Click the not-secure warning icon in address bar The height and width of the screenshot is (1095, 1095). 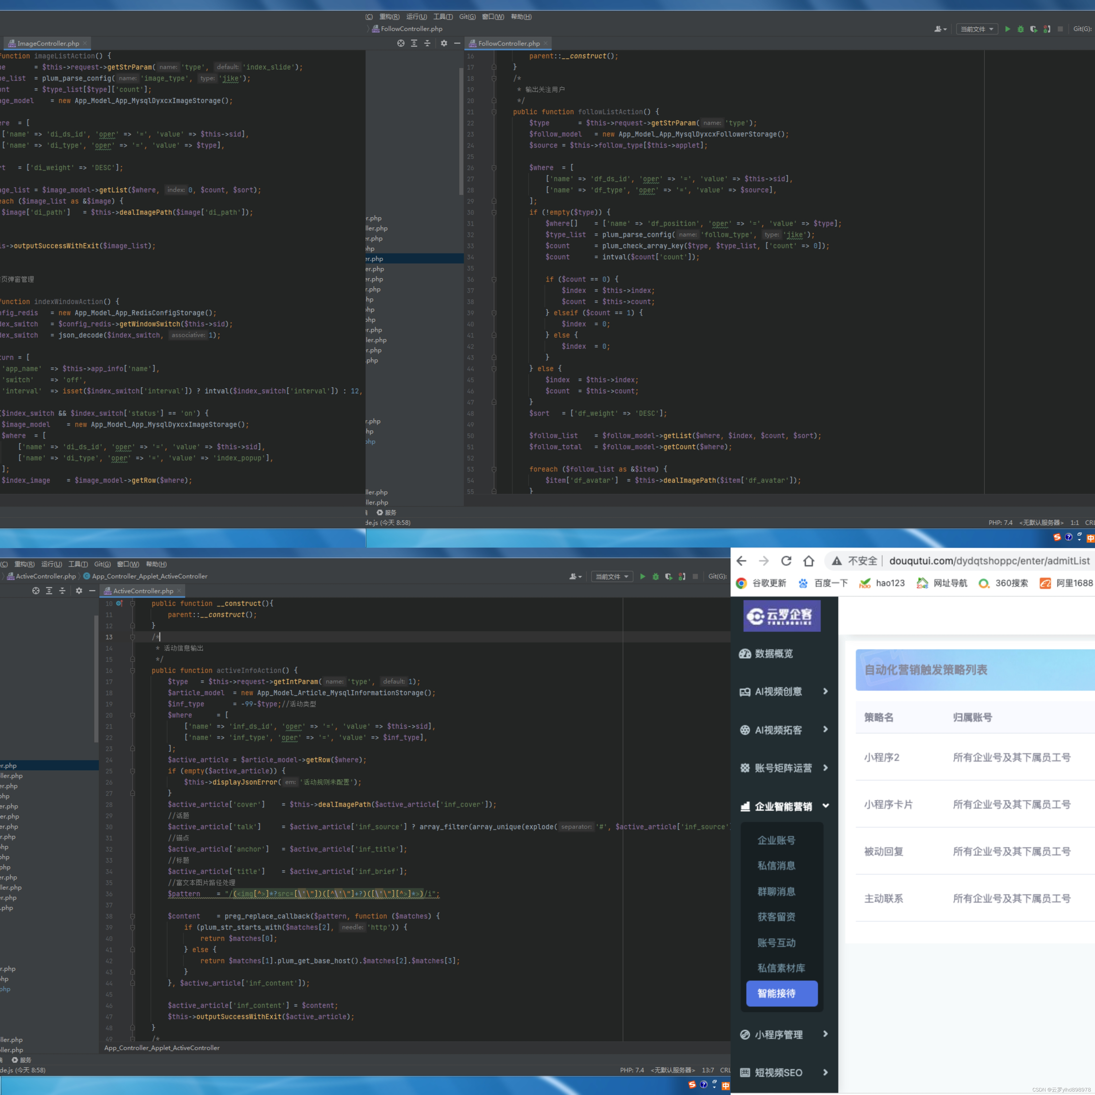(x=836, y=561)
